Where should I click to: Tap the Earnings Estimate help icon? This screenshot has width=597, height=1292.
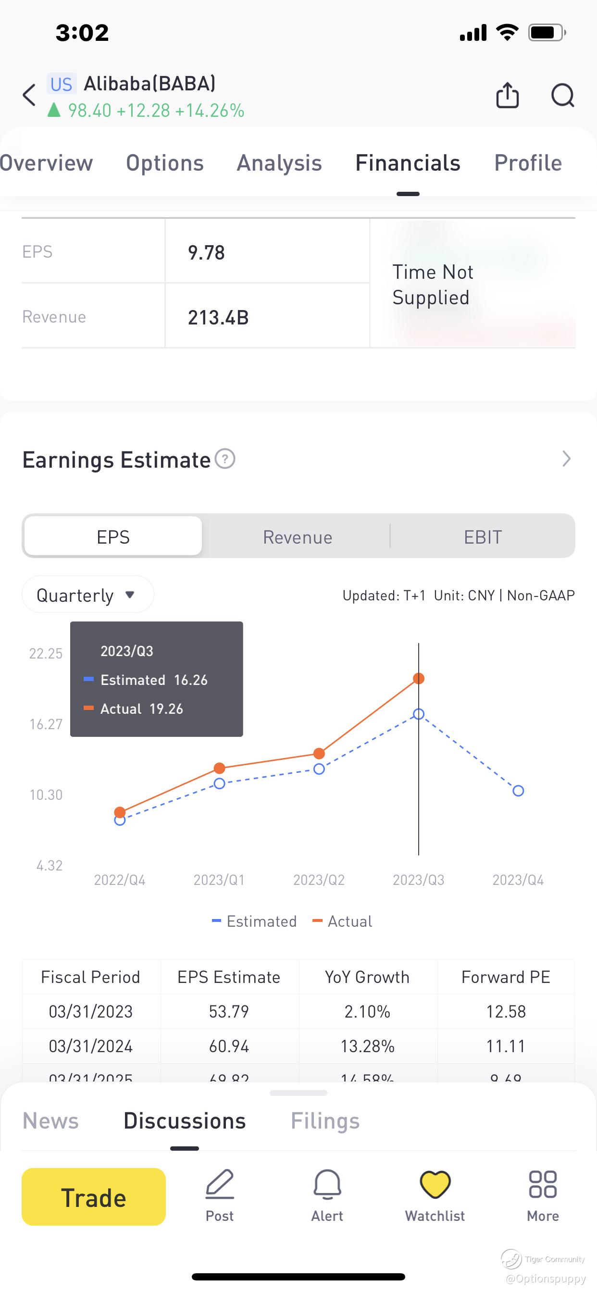225,459
